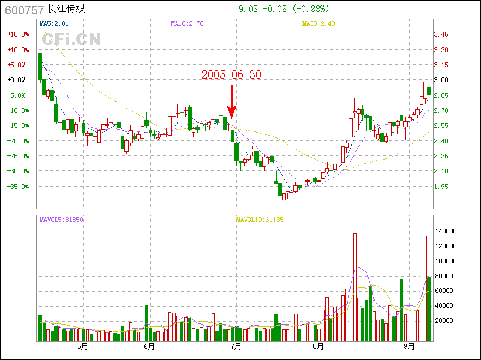Click the 2.25 price axis label
The image size is (481, 360).
pos(441,156)
